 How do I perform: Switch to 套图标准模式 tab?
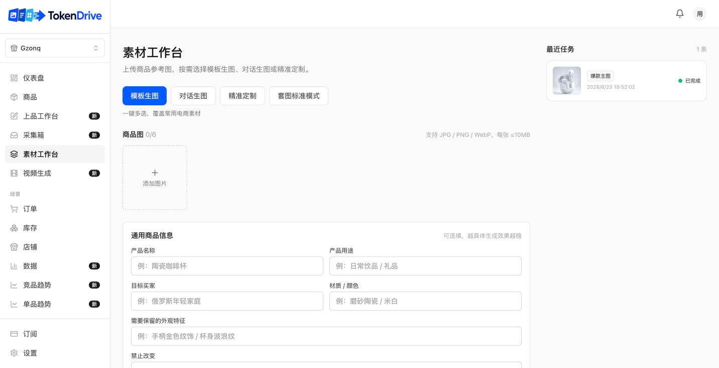point(299,96)
